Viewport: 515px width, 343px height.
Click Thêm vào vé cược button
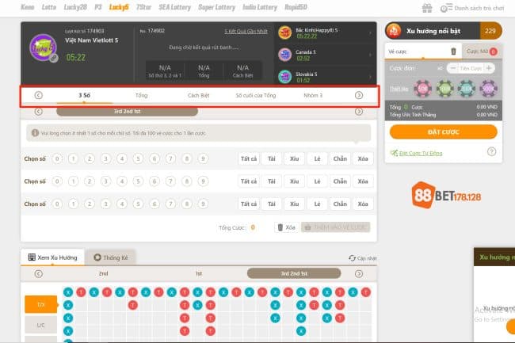pos(336,227)
